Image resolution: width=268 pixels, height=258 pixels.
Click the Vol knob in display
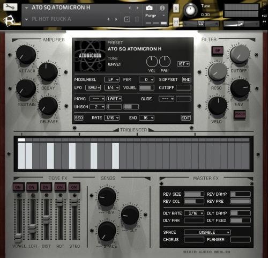[152, 61]
